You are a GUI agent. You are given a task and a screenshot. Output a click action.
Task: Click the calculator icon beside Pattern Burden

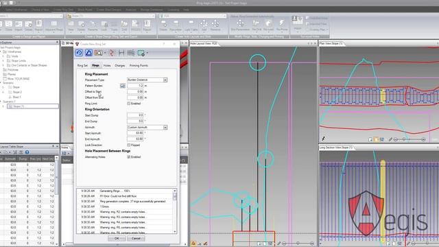(x=122, y=86)
